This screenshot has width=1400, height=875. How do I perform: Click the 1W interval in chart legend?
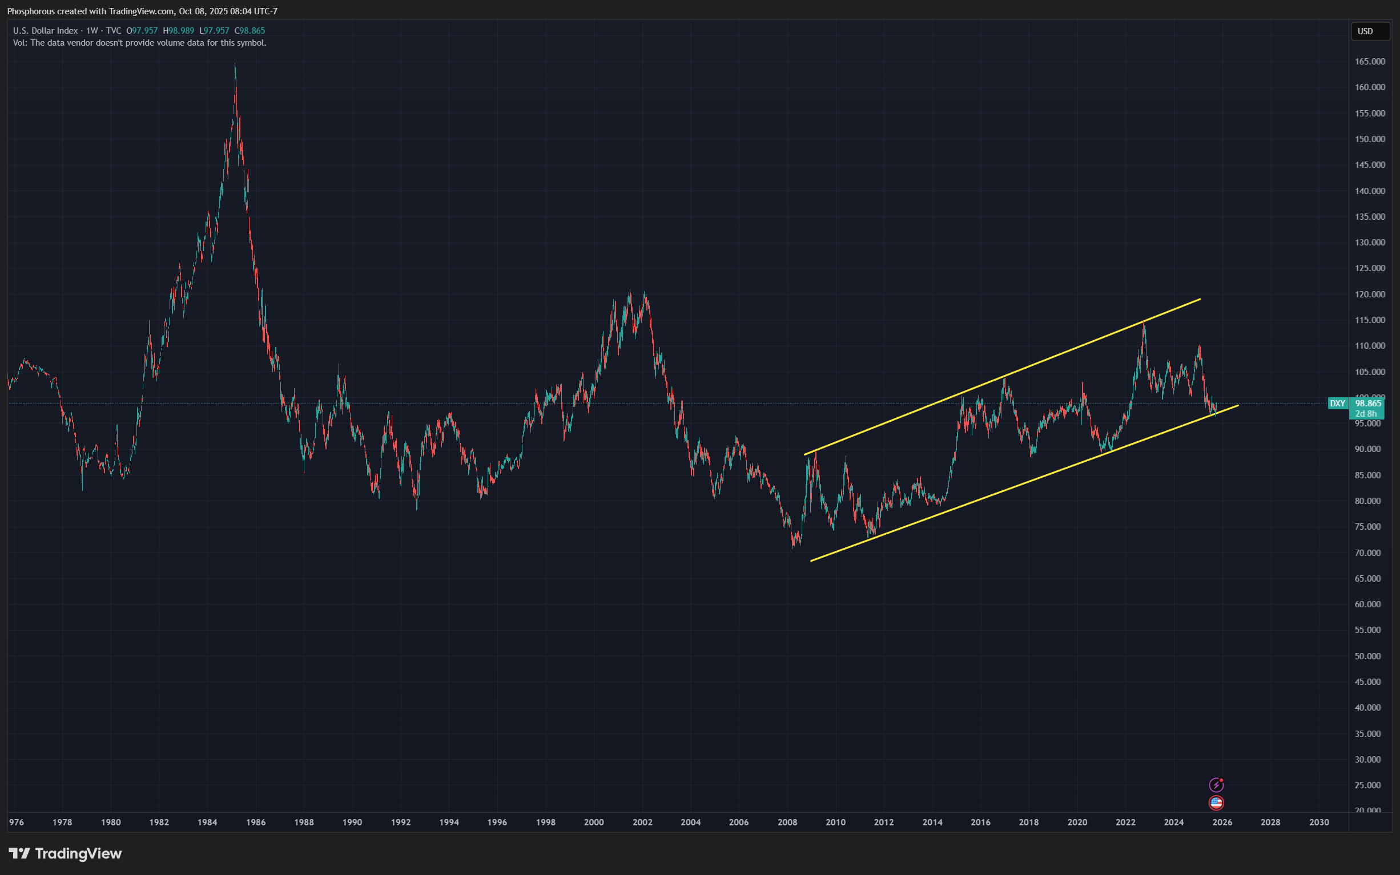(x=92, y=31)
